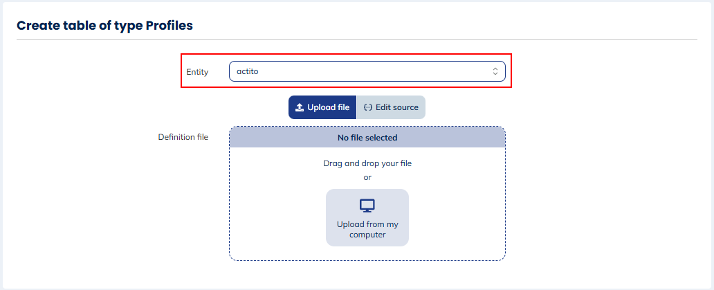The image size is (714, 290).
Task: Click the 'Create table of type Profiles' heading
Action: pyautogui.click(x=104, y=26)
